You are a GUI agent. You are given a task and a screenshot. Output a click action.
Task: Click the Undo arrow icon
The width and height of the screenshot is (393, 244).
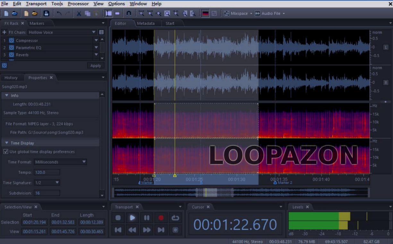click(59, 13)
